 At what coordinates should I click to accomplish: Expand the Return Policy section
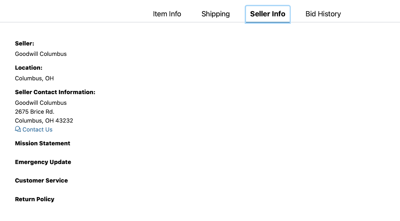(x=34, y=199)
